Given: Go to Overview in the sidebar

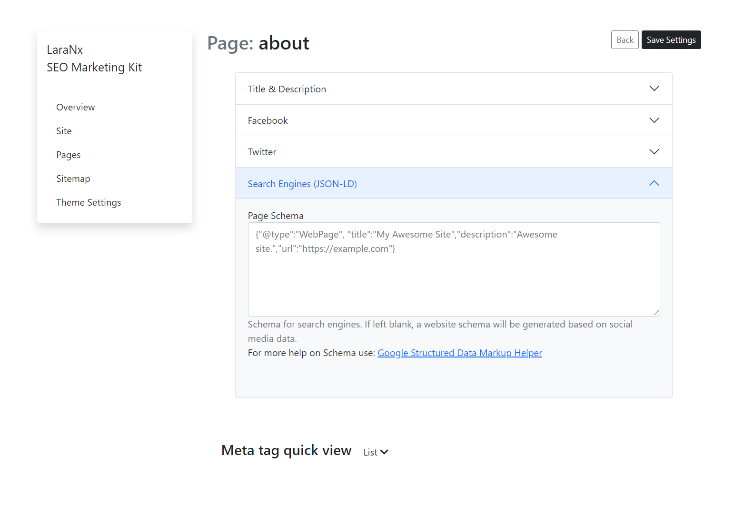Looking at the screenshot, I should click(x=75, y=107).
